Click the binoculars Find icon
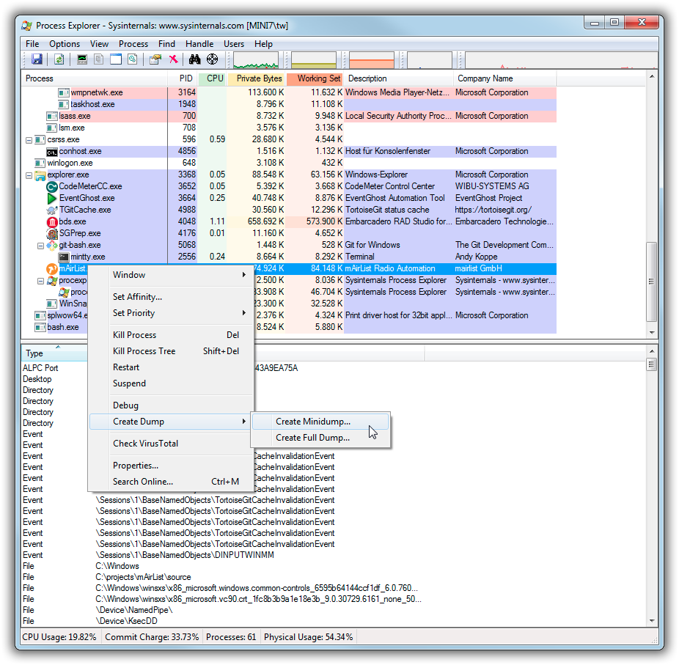The image size is (679, 665). point(195,59)
